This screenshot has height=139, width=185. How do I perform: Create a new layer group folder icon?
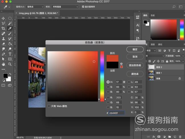(x=170, y=137)
